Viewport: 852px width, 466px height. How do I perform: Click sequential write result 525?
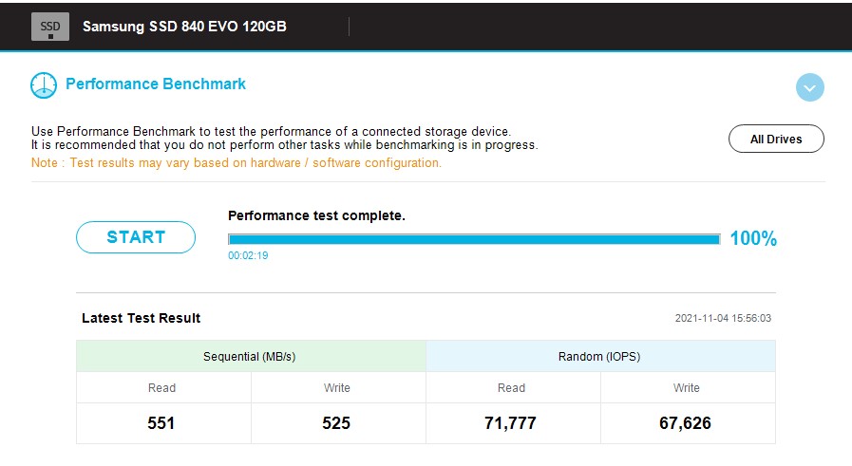(336, 423)
